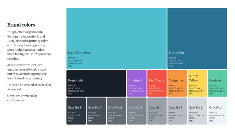Click the 'RGB: 255, 59, 59' value
Screen dimensions: 235x132
click(x=155, y=88)
